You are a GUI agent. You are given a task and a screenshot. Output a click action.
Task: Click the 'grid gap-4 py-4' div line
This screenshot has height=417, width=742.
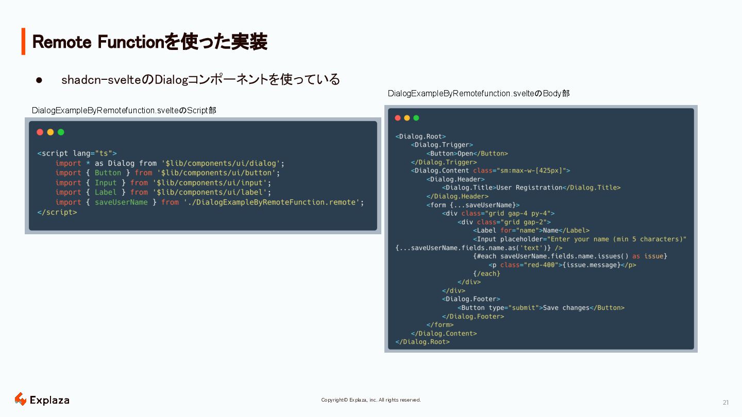point(498,213)
